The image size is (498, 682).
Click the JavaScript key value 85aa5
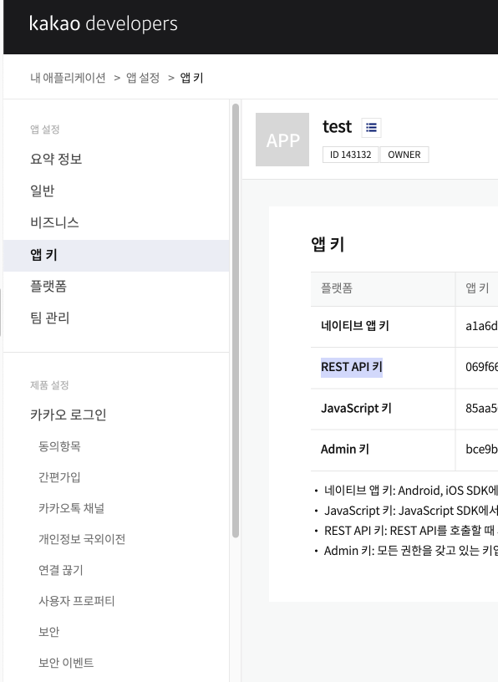(481, 408)
